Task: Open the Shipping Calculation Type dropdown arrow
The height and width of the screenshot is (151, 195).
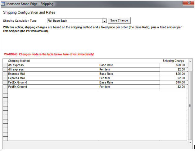Action: coord(104,21)
